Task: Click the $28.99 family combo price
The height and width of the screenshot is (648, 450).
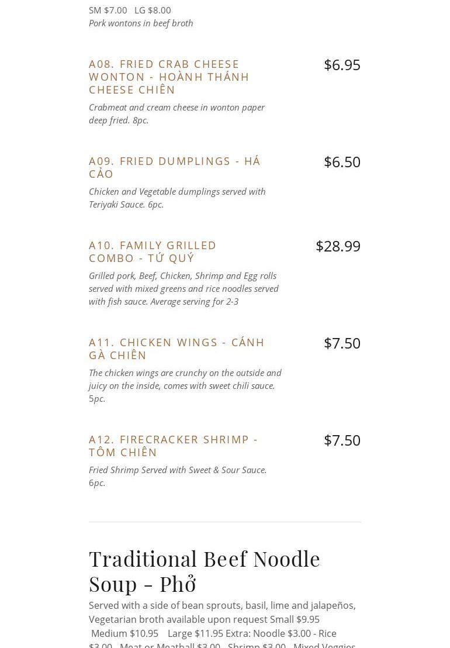Action: pos(338,246)
